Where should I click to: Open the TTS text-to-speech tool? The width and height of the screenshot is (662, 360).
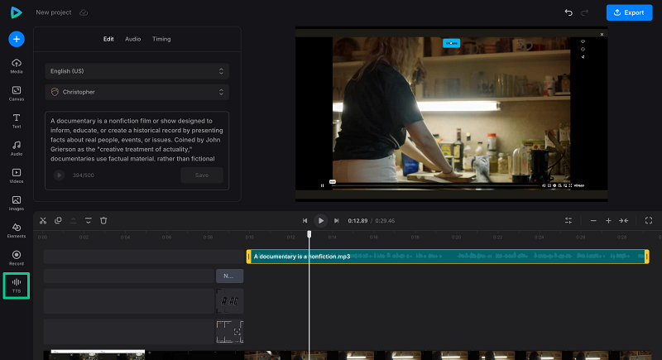[x=16, y=286]
